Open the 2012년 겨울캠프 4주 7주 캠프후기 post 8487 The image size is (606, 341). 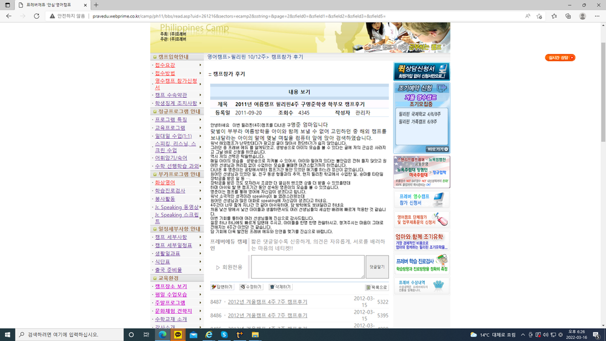click(267, 302)
